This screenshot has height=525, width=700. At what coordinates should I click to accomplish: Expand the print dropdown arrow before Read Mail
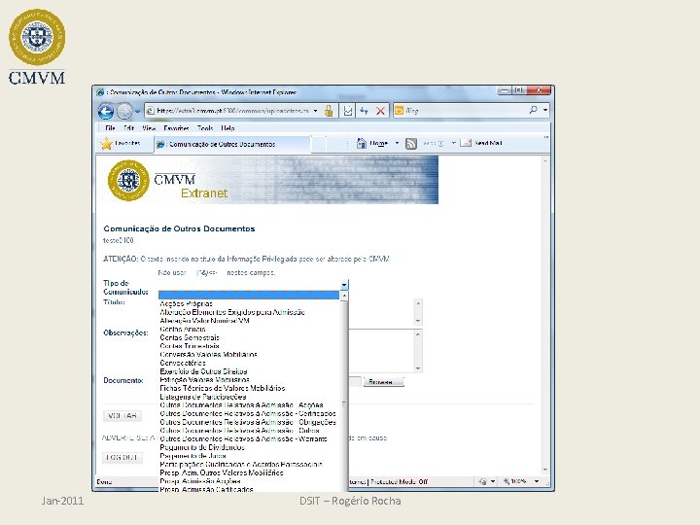454,143
